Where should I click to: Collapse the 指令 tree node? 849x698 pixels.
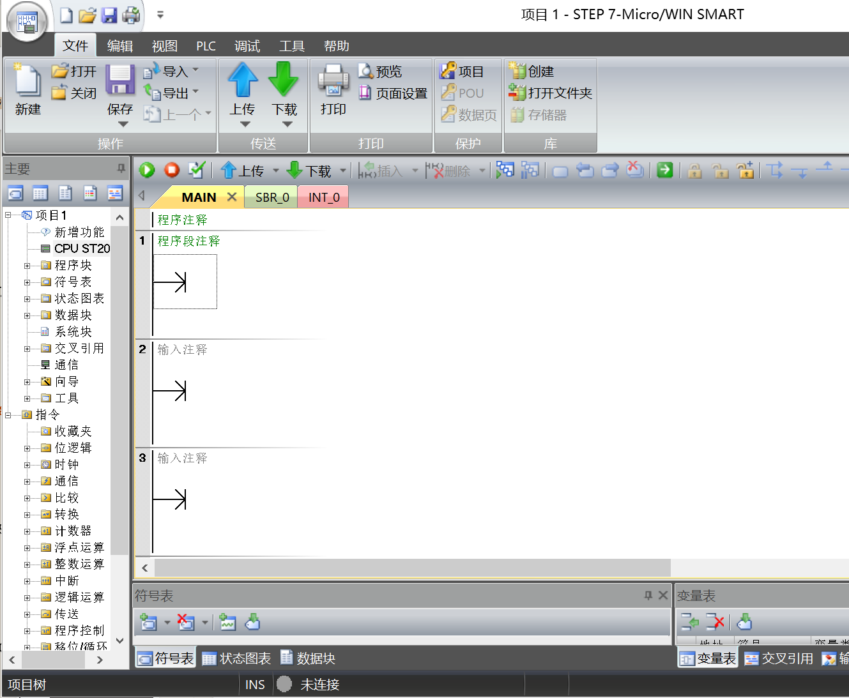8,415
